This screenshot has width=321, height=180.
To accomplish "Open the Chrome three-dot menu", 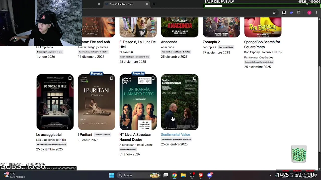I will pos(316,13).
